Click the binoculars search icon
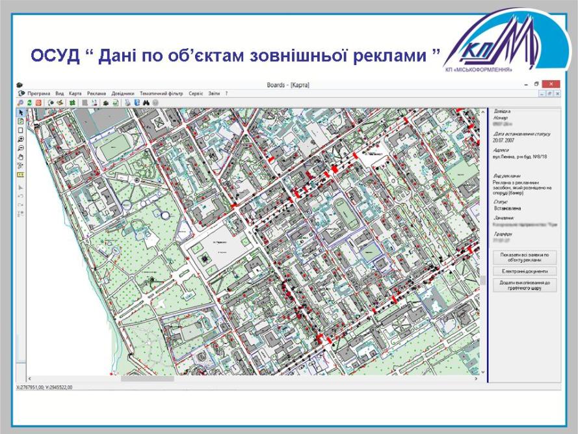The width and height of the screenshot is (578, 434). pyautogui.click(x=147, y=102)
